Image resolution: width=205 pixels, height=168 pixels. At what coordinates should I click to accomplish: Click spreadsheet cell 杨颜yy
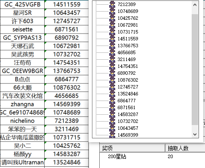[x=22, y=154]
